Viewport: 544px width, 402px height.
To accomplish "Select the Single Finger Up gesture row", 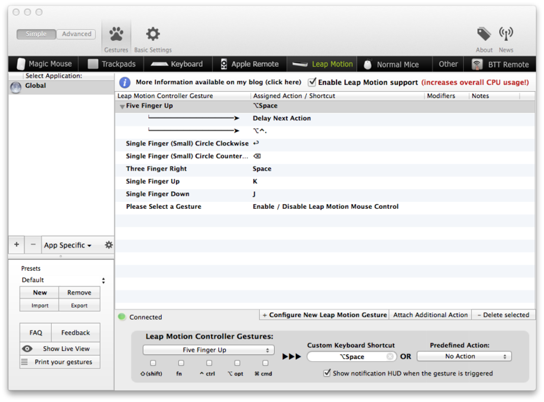I will click(x=325, y=181).
